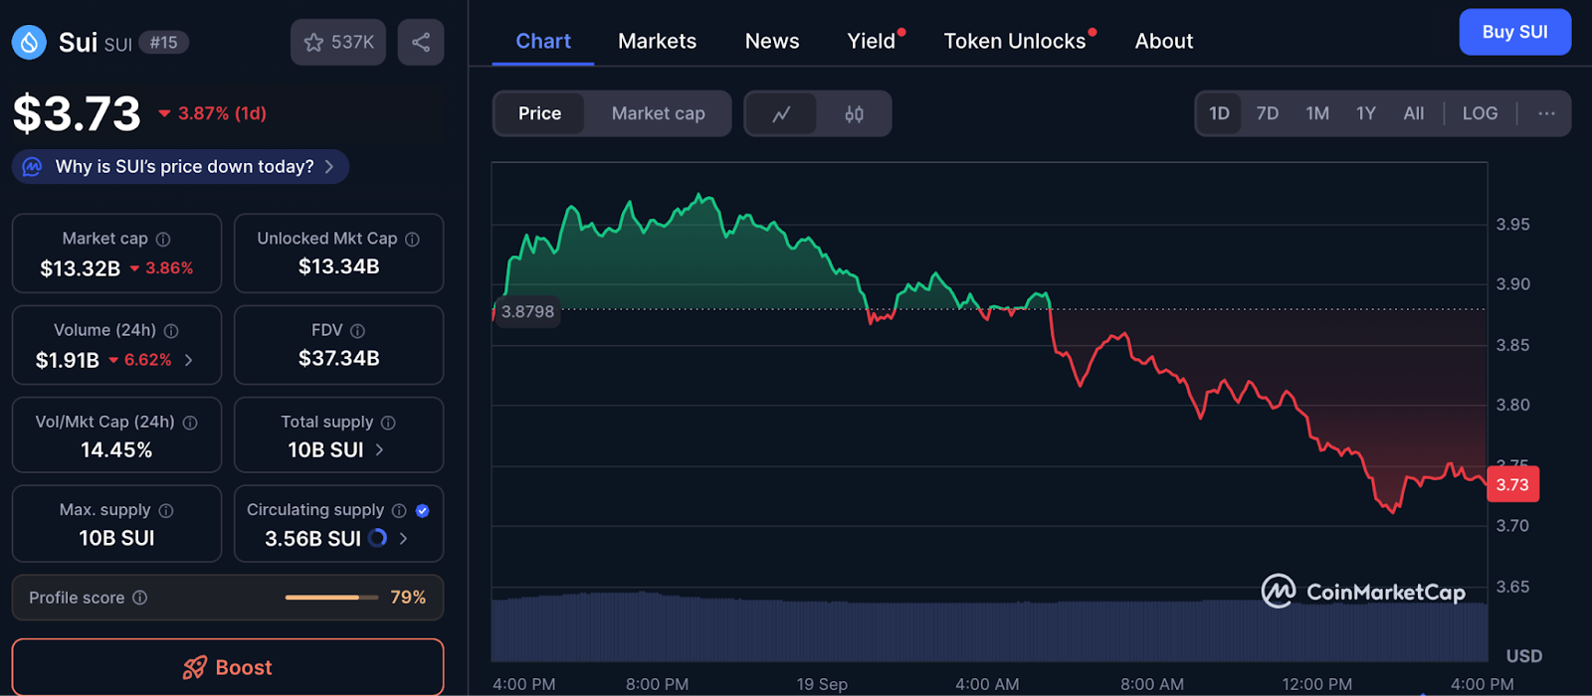The width and height of the screenshot is (1592, 696).
Task: Open the Markets tab
Action: 657,41
